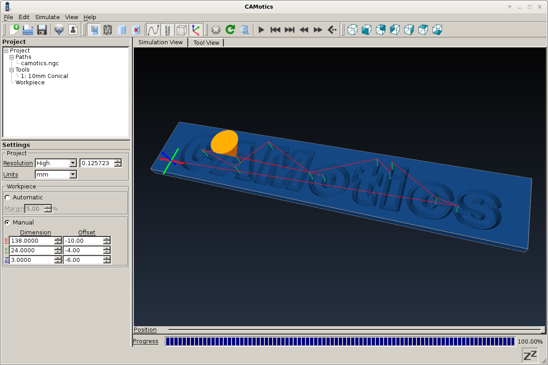Click the Y Offset stepper arrows
Screen dimensions: 548x365
106,250
